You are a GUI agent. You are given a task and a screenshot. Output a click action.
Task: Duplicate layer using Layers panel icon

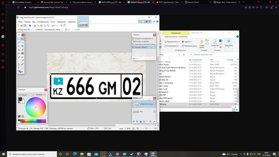click(x=140, y=122)
